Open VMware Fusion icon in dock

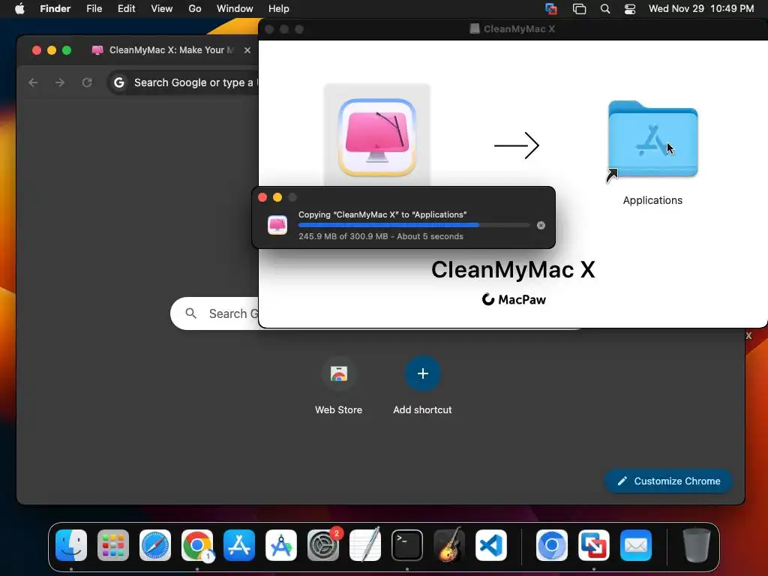tap(594, 545)
